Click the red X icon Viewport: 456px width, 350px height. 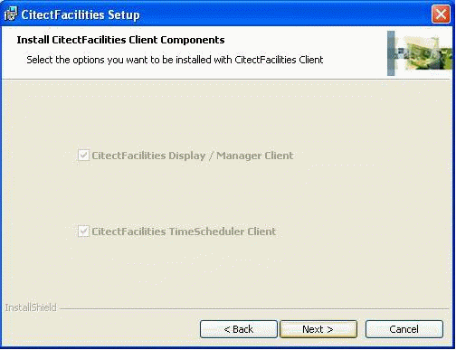click(x=441, y=14)
